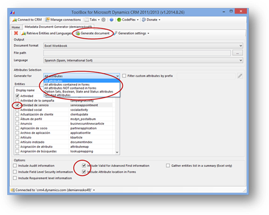This screenshot has width=269, height=215.
Task: Click Retrieve Entities and Languages
Action: click(47, 33)
